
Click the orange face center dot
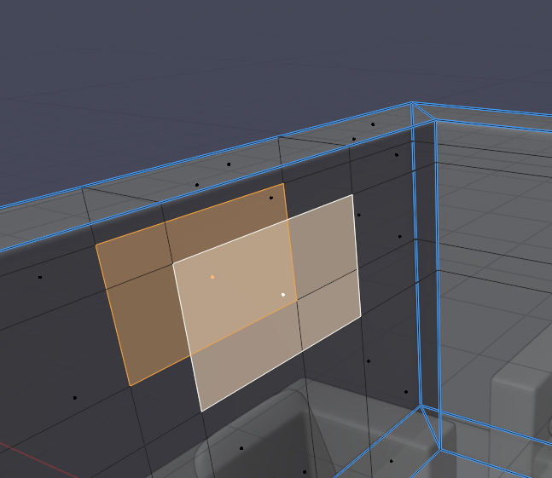(212, 277)
